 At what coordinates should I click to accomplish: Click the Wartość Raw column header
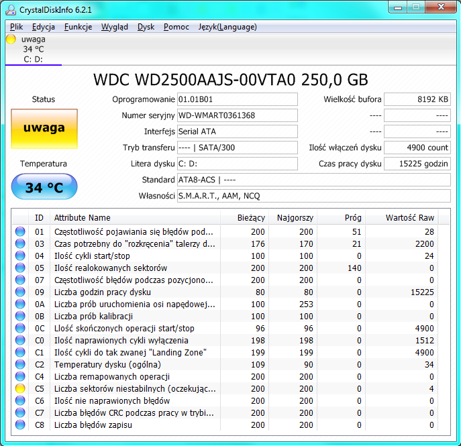tap(401, 218)
